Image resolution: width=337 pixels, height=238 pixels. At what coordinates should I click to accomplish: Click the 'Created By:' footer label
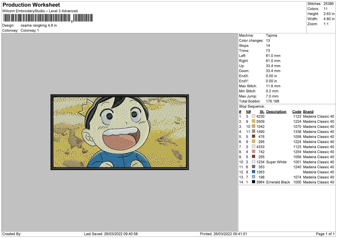click(12, 234)
